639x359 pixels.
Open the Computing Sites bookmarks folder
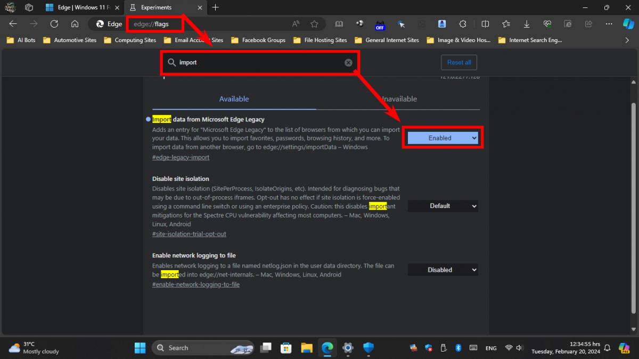coord(130,40)
